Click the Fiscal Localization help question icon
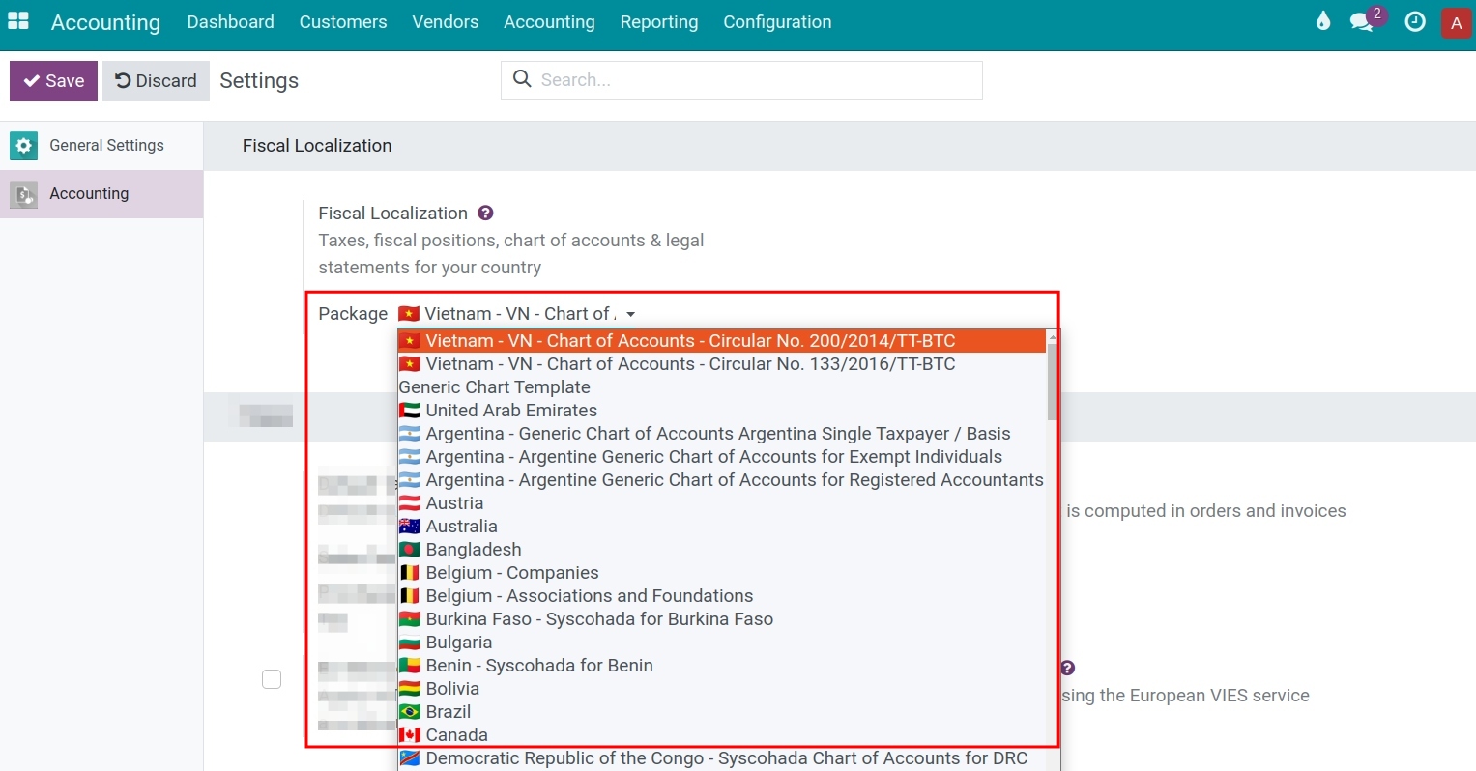The height and width of the screenshot is (771, 1476). point(485,213)
